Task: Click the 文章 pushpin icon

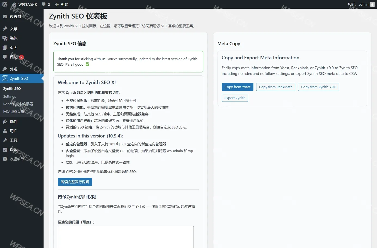Action: [5, 29]
